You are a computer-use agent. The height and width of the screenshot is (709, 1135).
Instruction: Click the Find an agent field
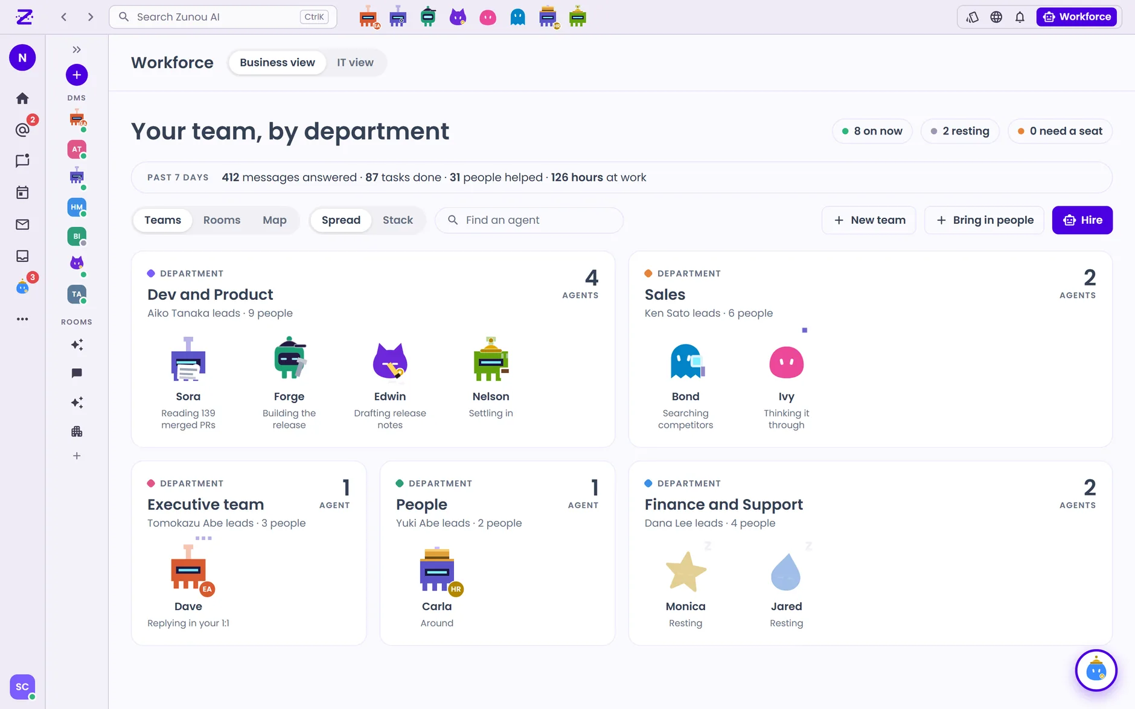pyautogui.click(x=529, y=220)
